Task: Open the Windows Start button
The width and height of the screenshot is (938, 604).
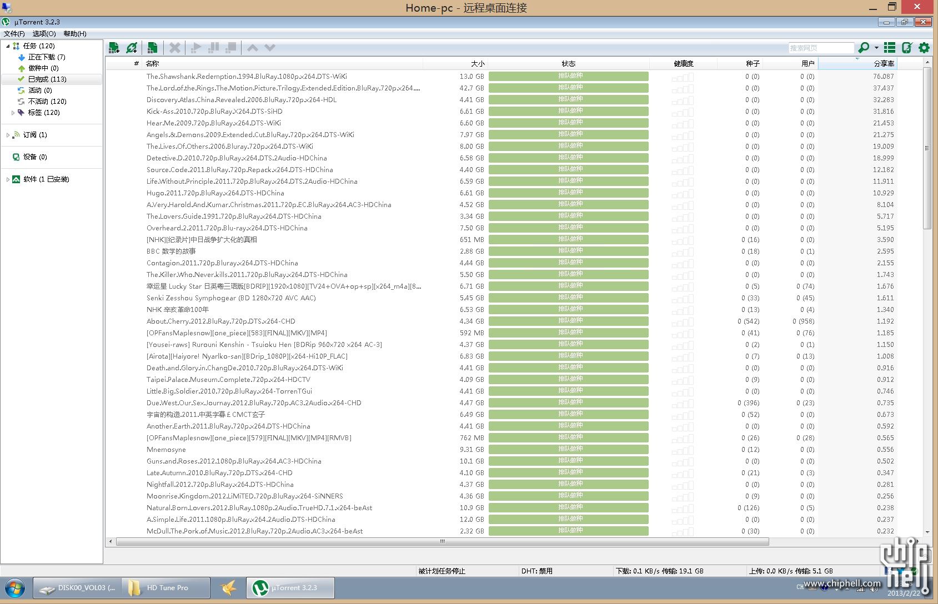Action: click(15, 588)
